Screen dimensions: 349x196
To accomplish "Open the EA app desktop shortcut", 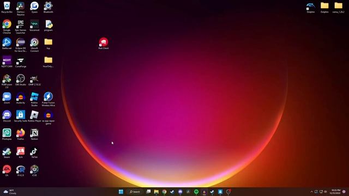I will pyautogui.click(x=7, y=170).
